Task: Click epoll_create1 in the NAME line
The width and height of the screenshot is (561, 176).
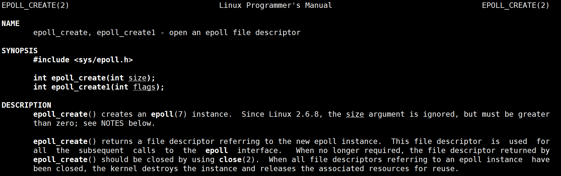Action: (126, 33)
